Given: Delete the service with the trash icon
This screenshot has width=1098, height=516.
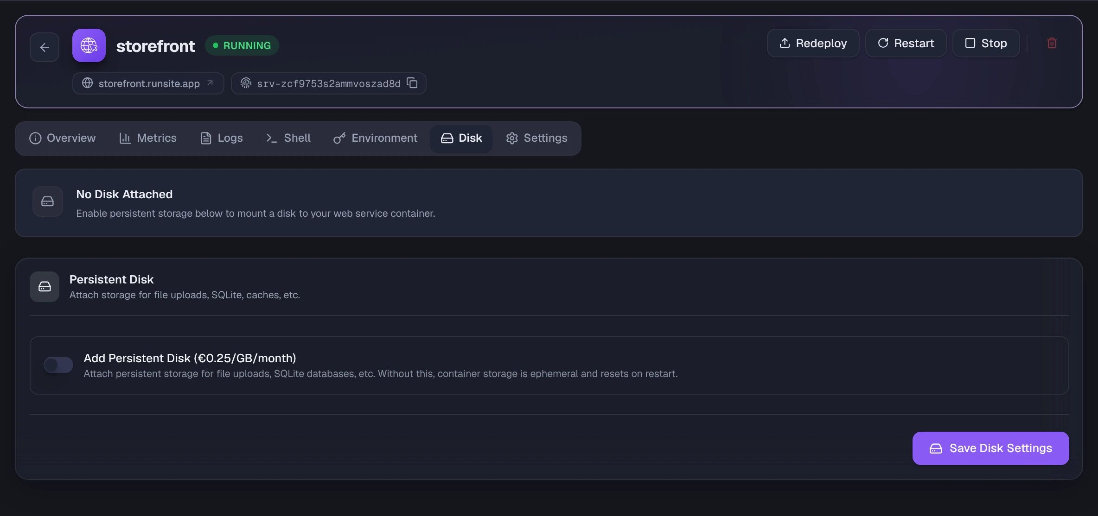Looking at the screenshot, I should coord(1052,43).
